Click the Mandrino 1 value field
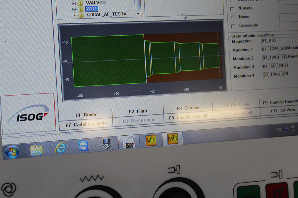The height and width of the screenshot is (198, 298). (x=274, y=49)
